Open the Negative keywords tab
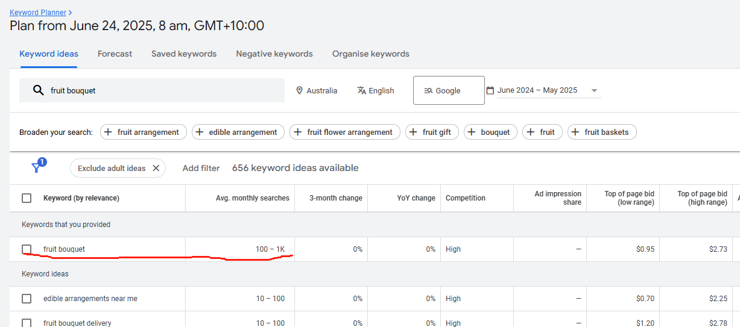The width and height of the screenshot is (740, 327). point(274,54)
